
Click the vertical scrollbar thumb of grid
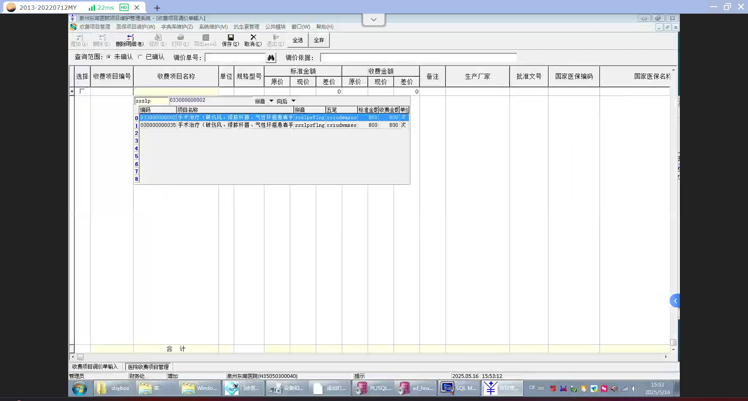673,342
